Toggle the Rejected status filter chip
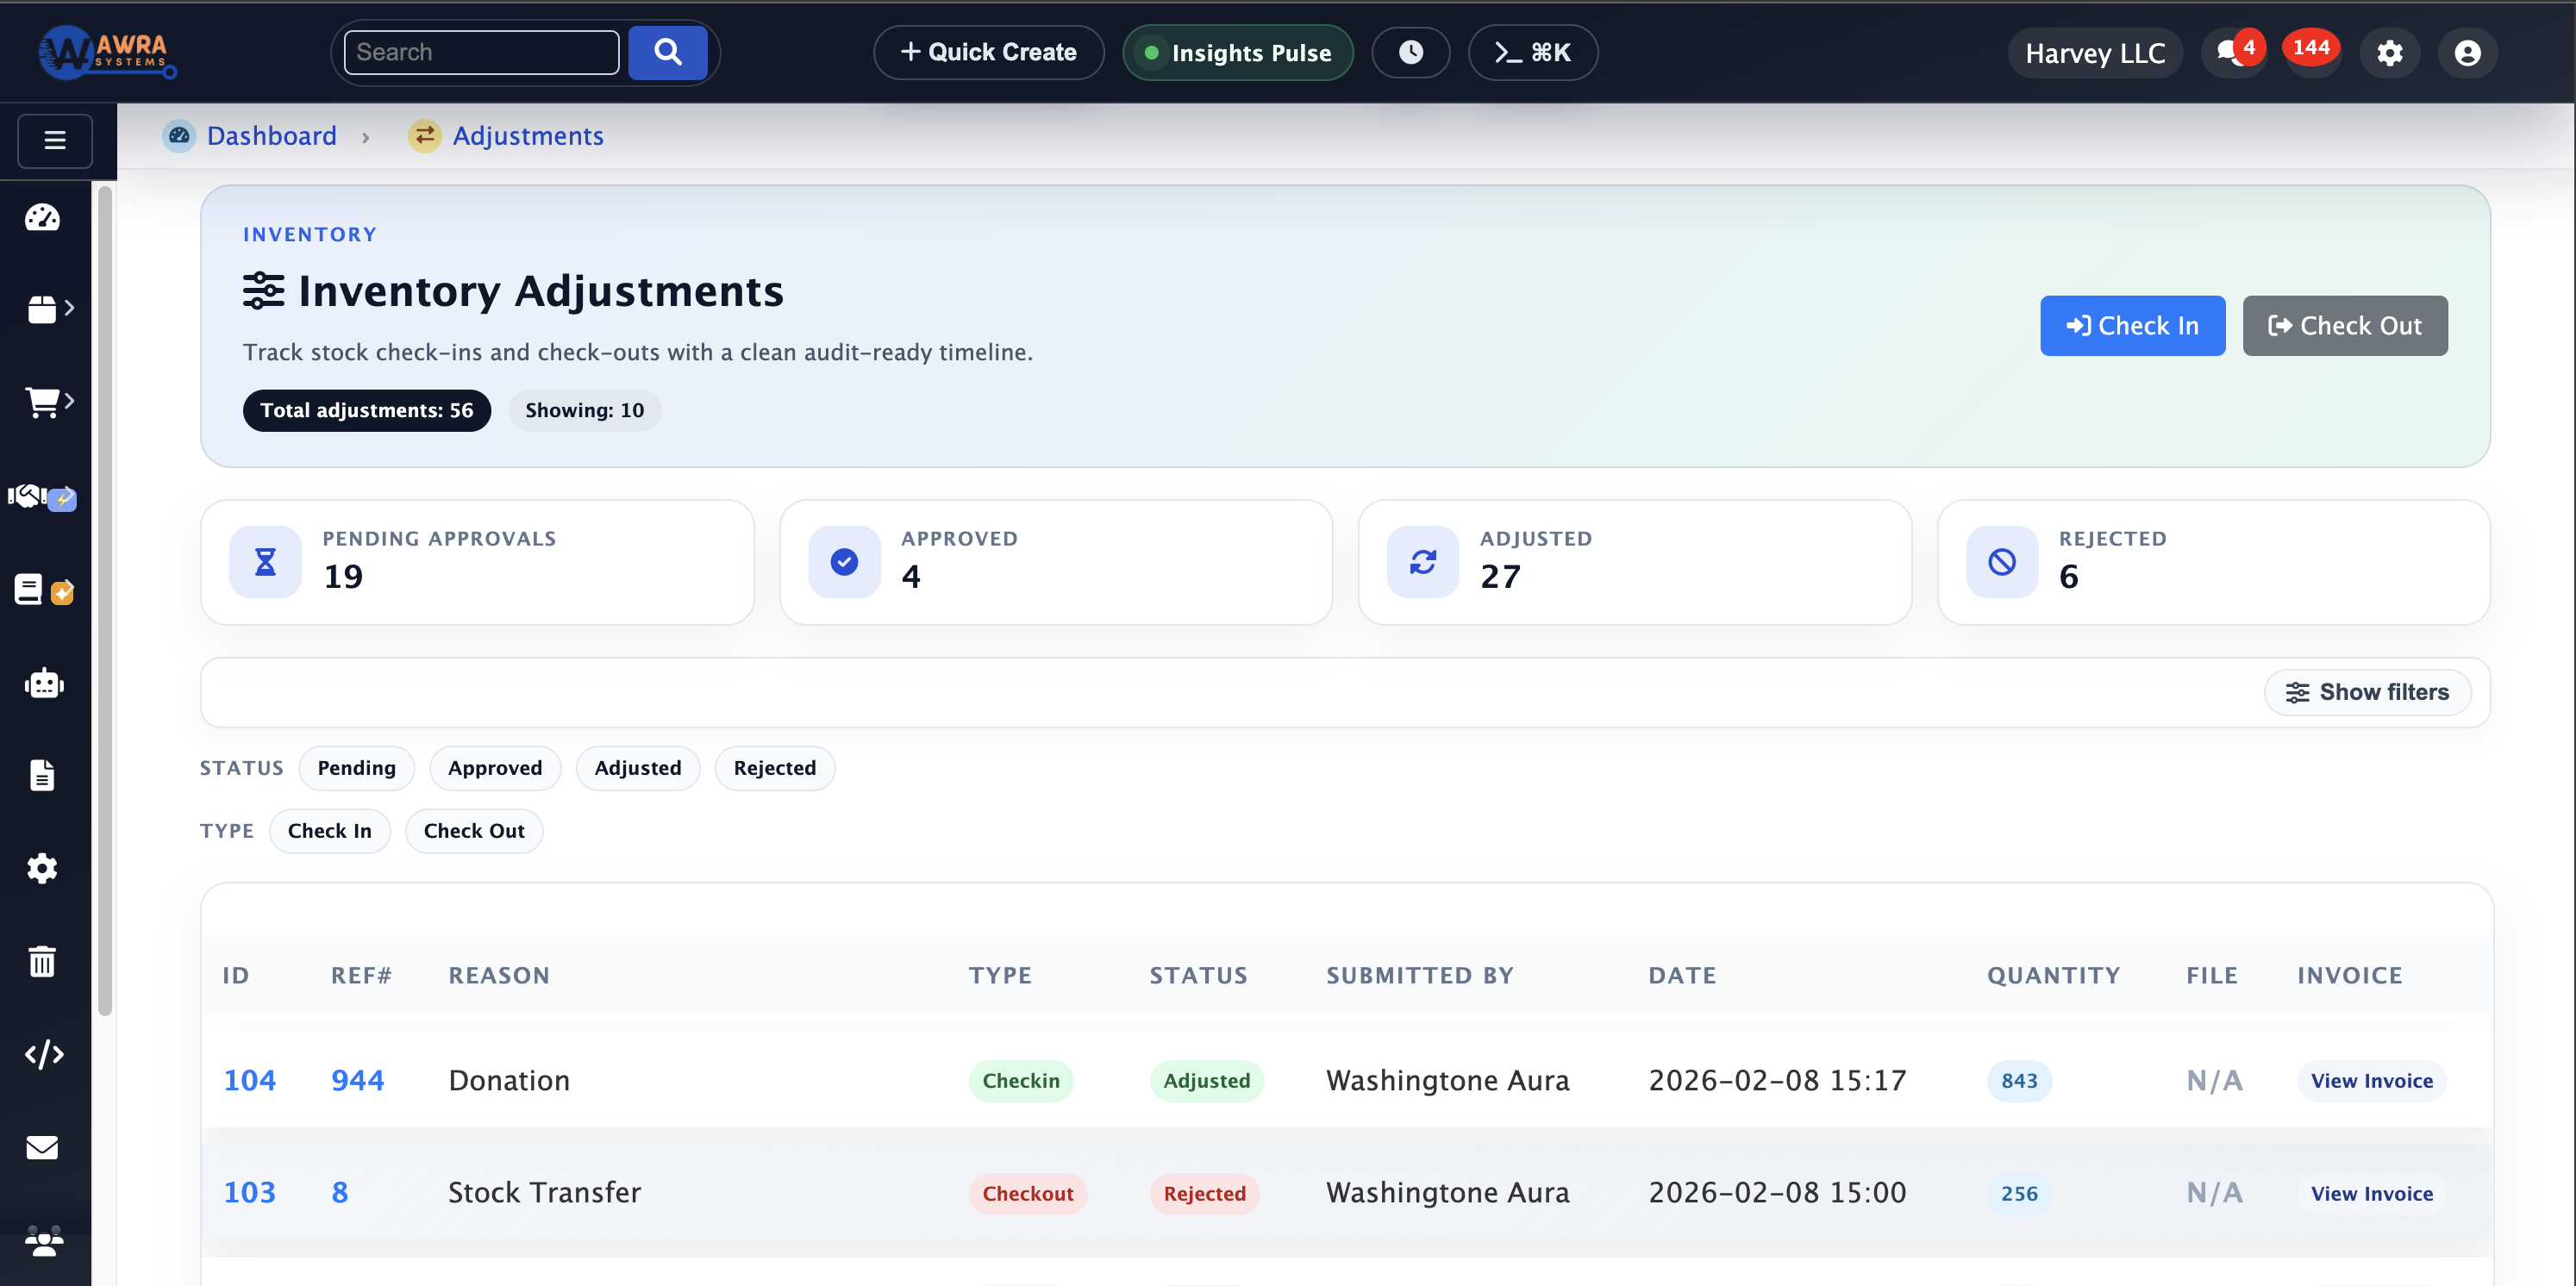Viewport: 2576px width, 1286px height. tap(774, 768)
